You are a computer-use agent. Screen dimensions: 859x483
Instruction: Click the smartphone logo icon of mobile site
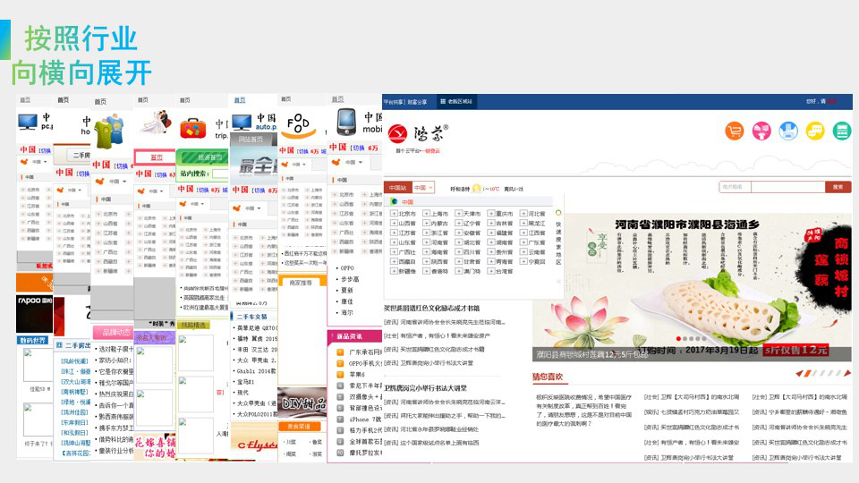[347, 121]
